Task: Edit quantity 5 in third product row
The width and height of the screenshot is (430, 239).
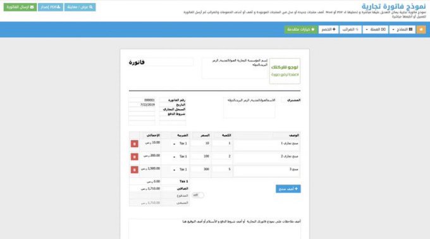Action: tap(222, 169)
